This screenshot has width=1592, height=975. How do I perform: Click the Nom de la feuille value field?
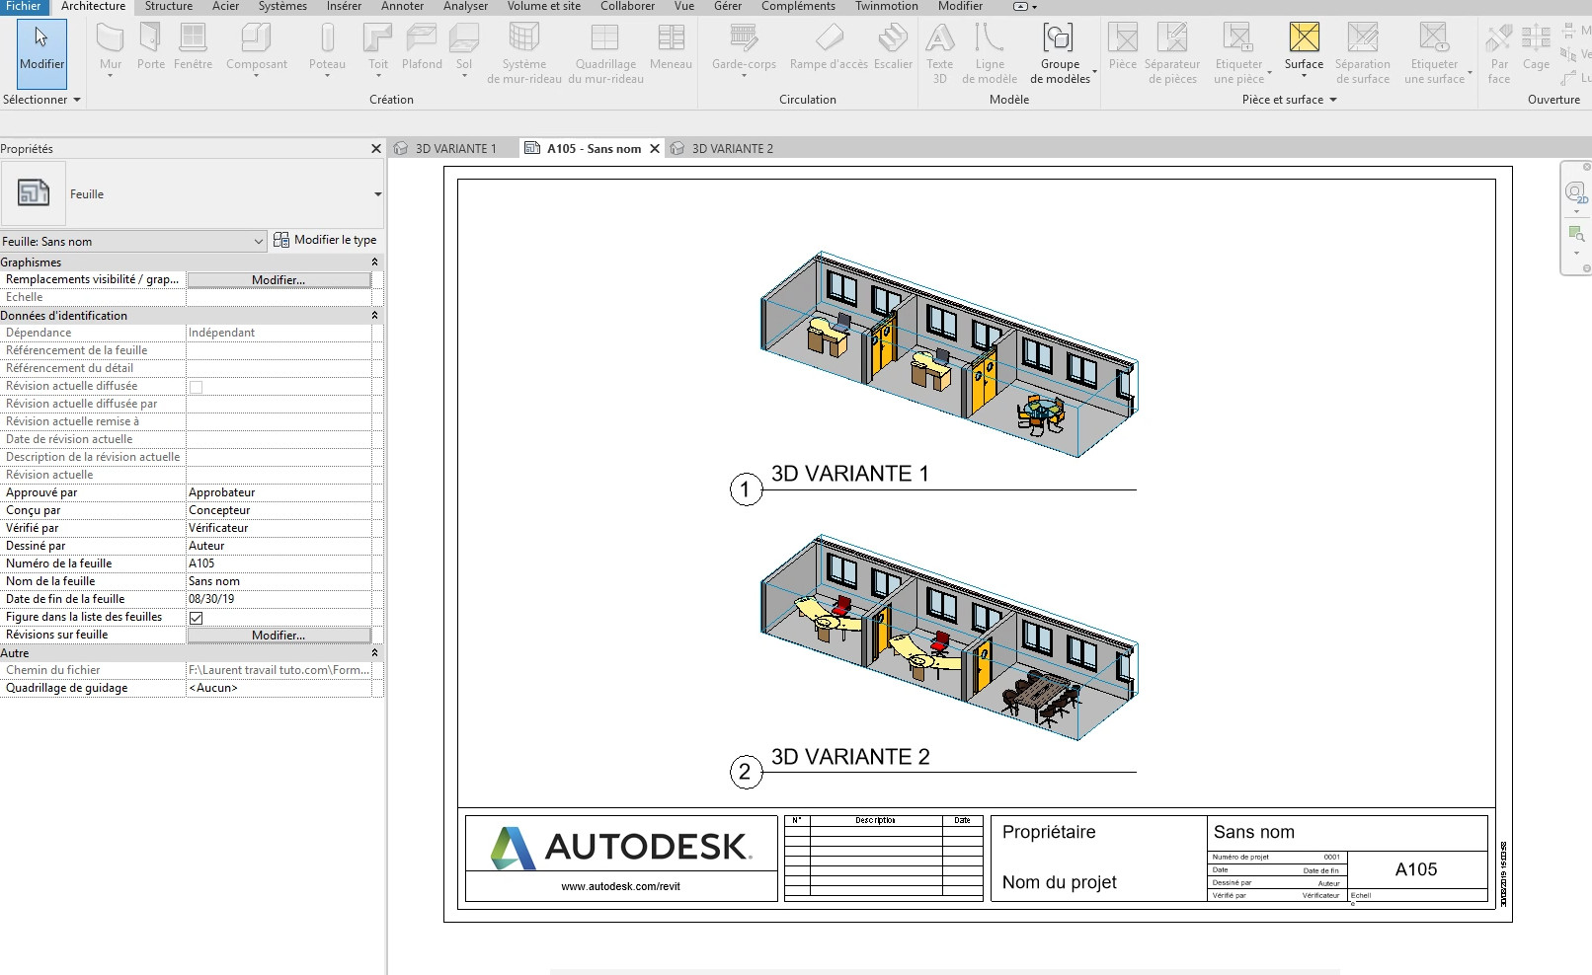coord(279,581)
